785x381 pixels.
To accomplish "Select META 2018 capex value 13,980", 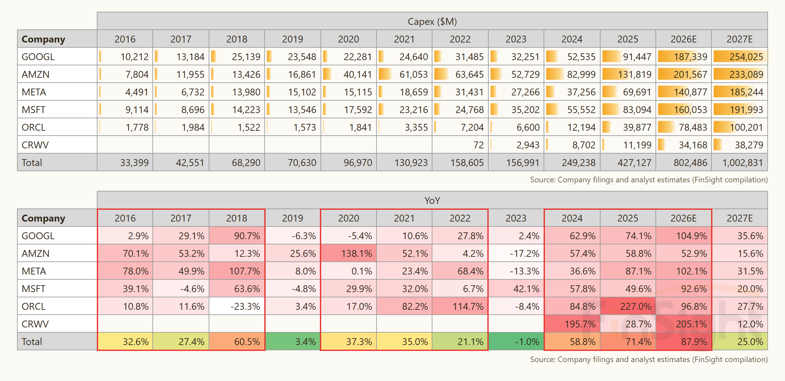I will [246, 92].
